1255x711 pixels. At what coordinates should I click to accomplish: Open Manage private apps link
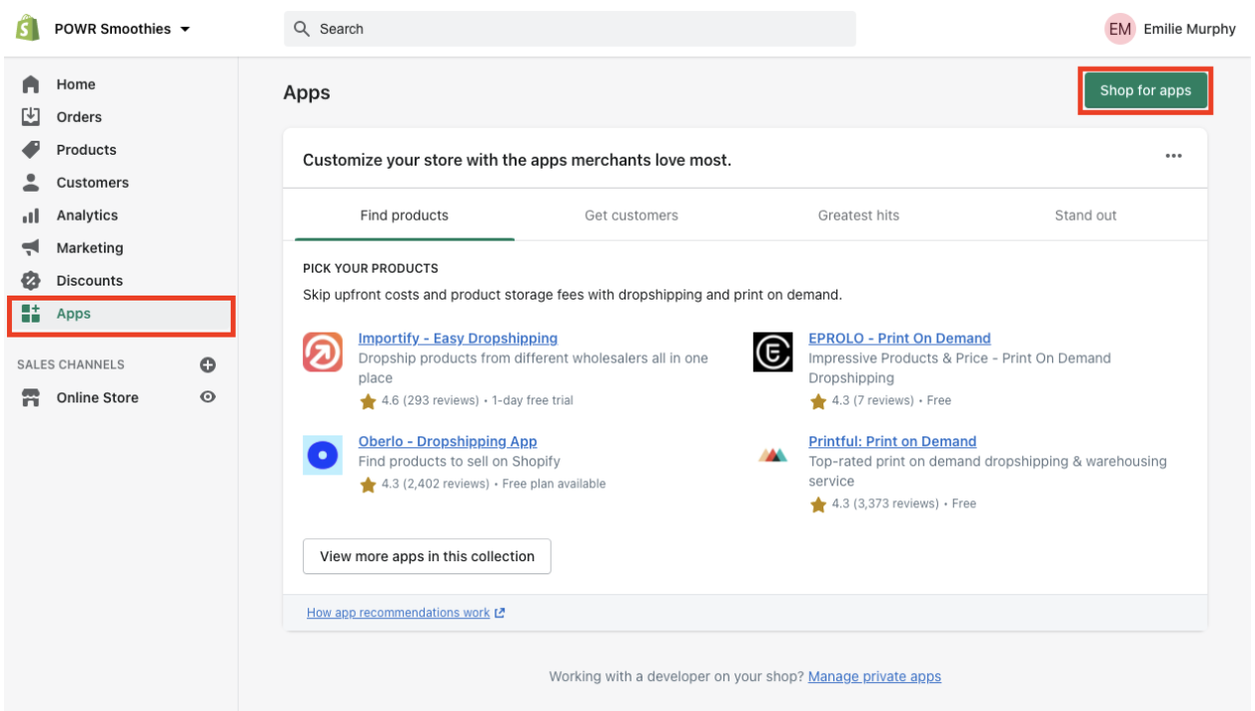[874, 677]
